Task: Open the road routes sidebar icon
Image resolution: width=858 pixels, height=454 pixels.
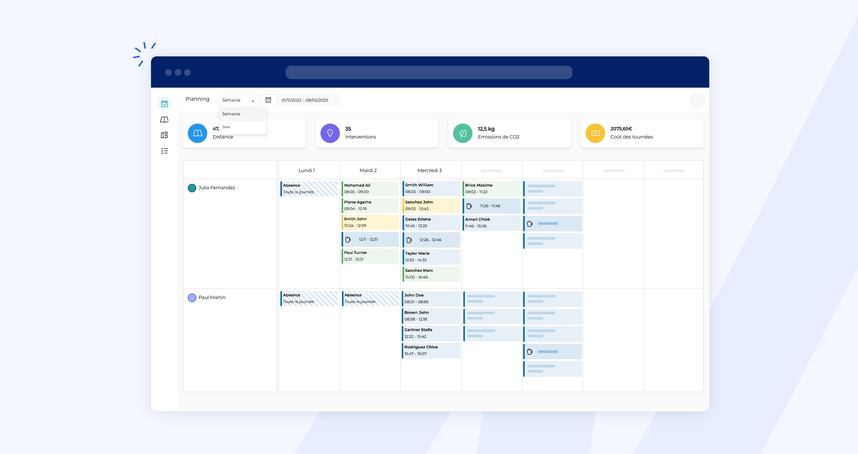Action: (164, 119)
